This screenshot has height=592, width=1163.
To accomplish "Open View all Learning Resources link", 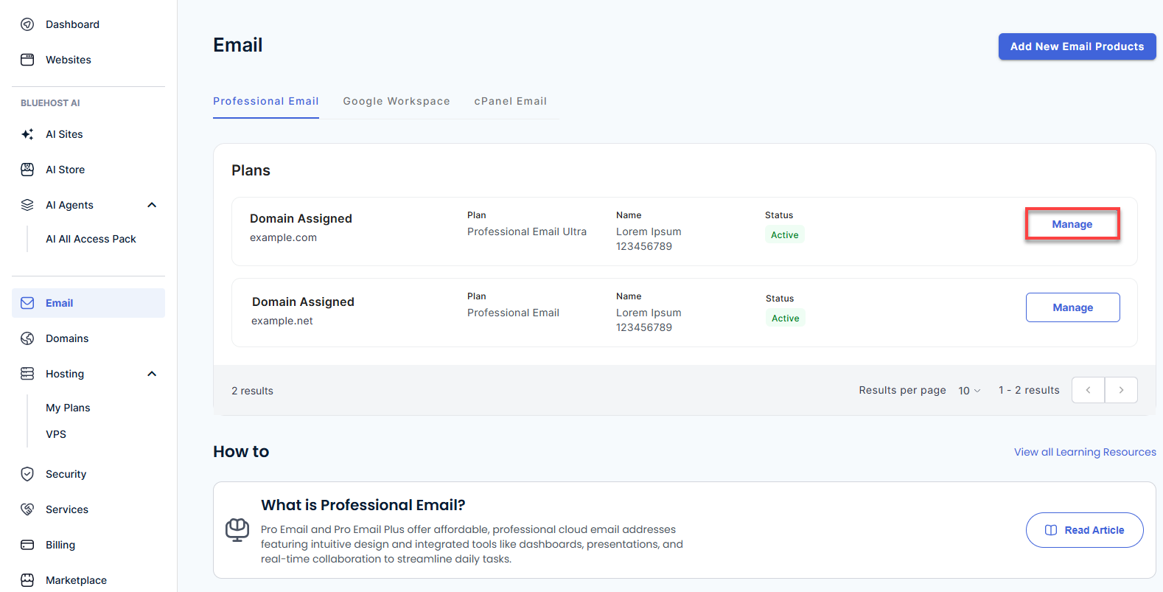I will click(x=1085, y=452).
